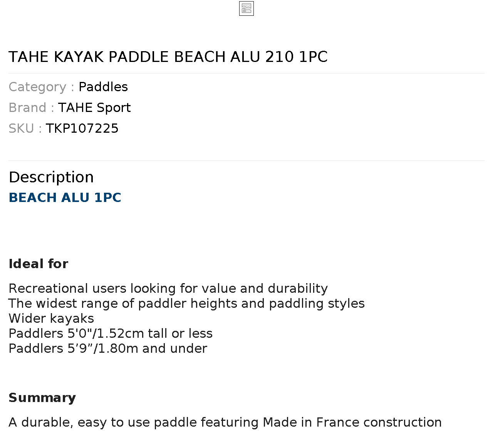
Task: Click the SKU number TKP107225
Action: pos(82,128)
